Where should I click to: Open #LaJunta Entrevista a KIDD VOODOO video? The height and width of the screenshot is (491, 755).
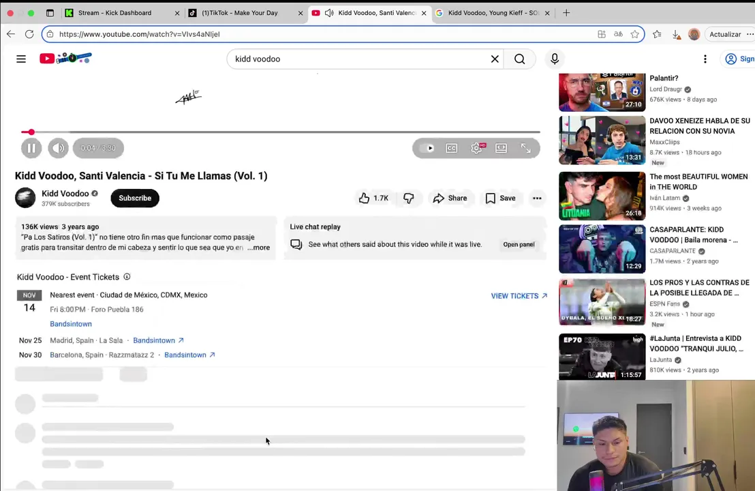click(696, 344)
